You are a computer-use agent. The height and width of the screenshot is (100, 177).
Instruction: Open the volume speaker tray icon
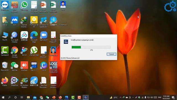[x=152, y=97]
